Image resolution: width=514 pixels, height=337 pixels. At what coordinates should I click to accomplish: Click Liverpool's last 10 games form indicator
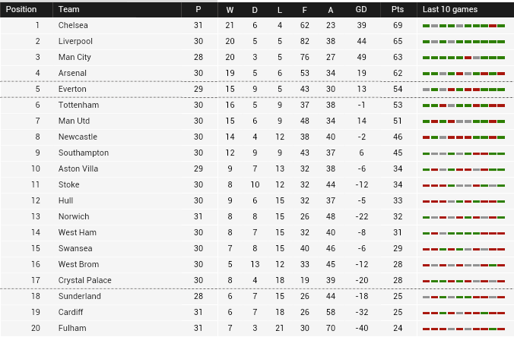[464, 42]
